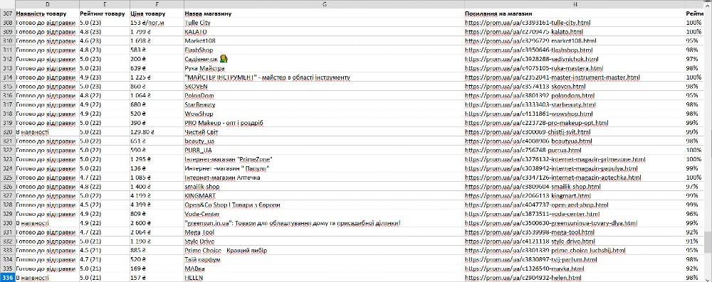712x282 pixels.
Task: Open the kingmart.html store URL
Action: (528, 196)
